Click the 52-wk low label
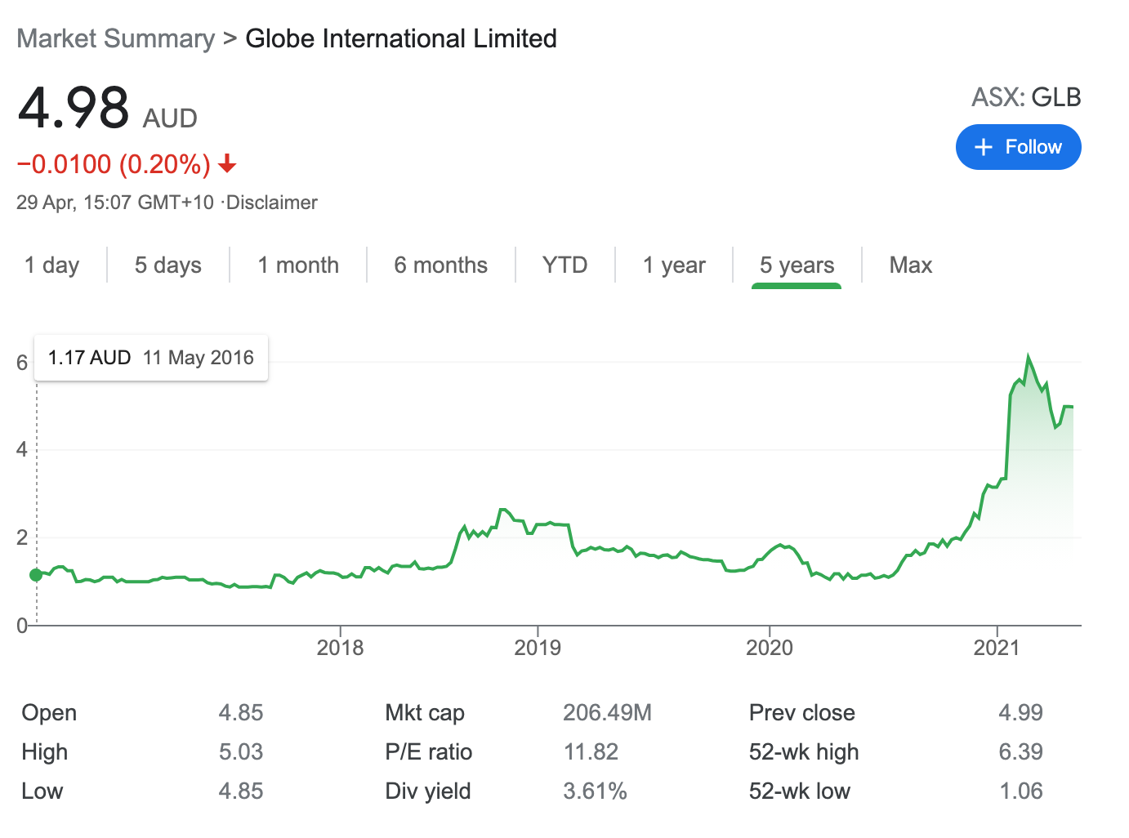The height and width of the screenshot is (838, 1129). coord(800,791)
